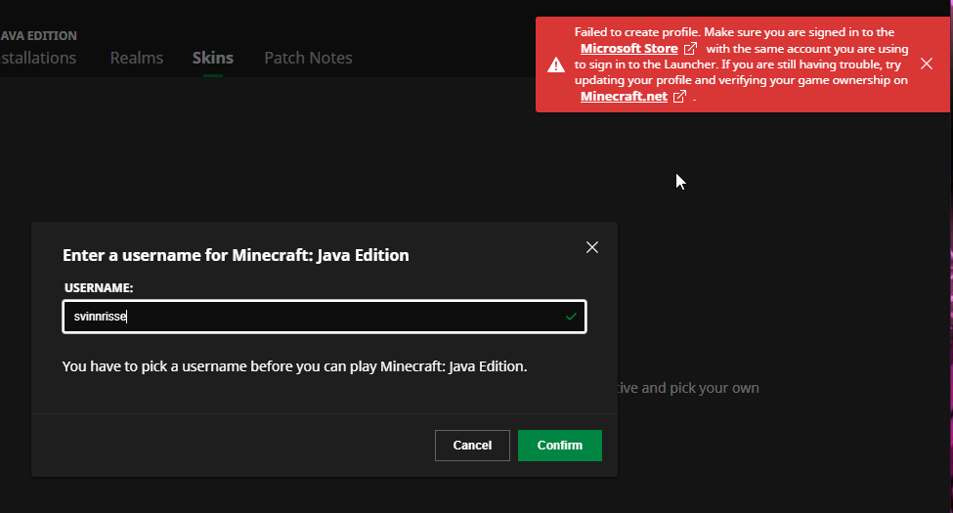Click external link icon beside Microsoft Store
953x513 pixels.
point(690,48)
